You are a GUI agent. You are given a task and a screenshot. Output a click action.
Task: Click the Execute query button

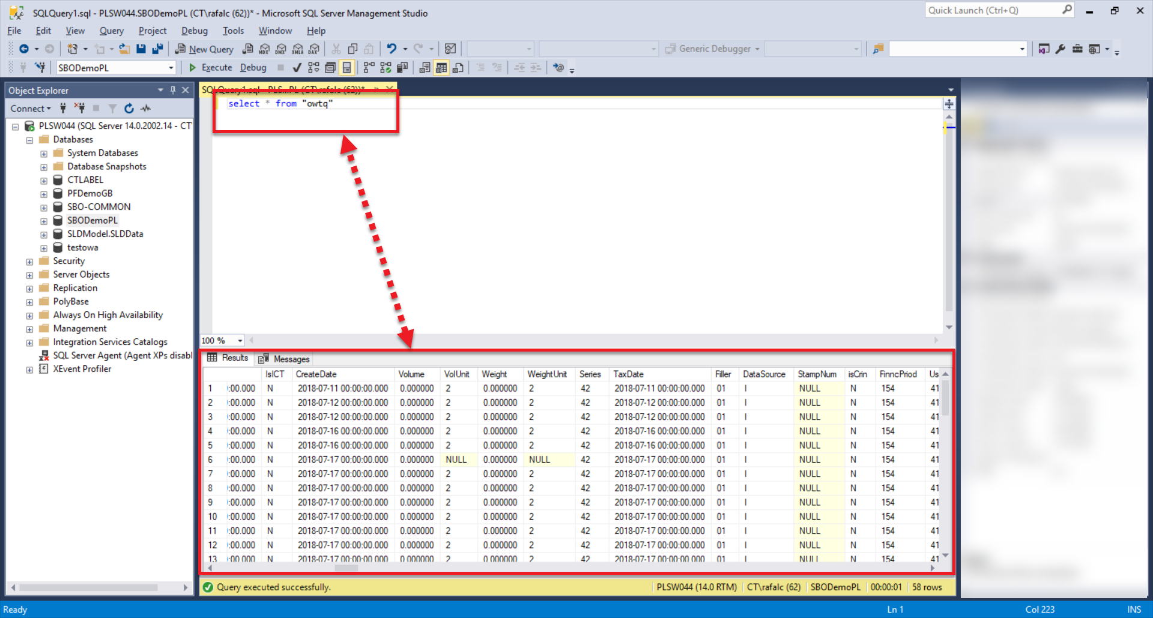[x=210, y=68]
